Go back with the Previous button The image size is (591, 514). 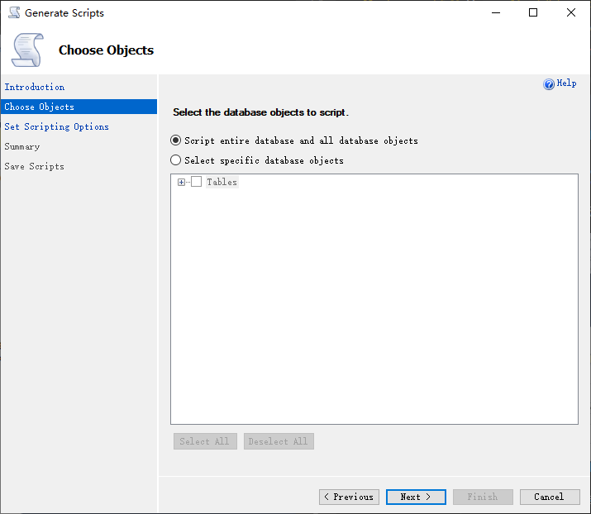[x=349, y=497]
